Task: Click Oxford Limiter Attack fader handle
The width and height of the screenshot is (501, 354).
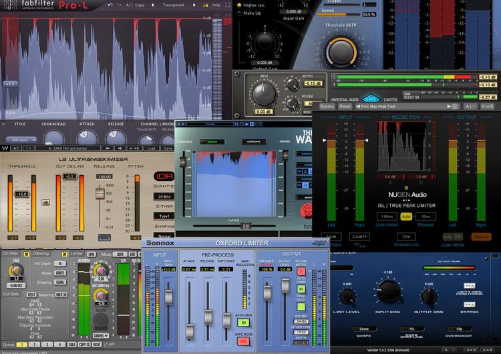Action: (x=190, y=331)
